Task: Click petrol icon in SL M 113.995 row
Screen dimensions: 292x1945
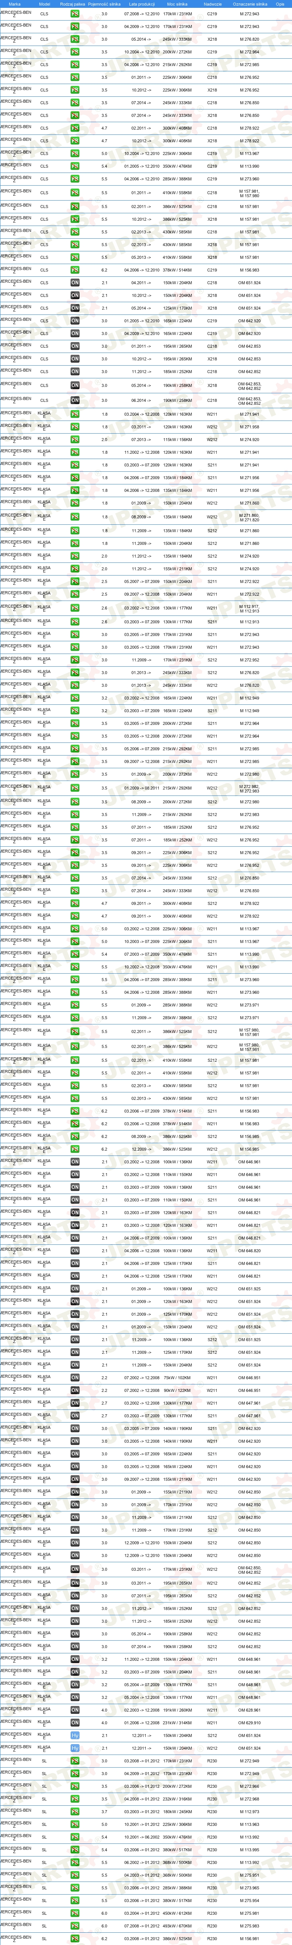Action: (75, 1849)
